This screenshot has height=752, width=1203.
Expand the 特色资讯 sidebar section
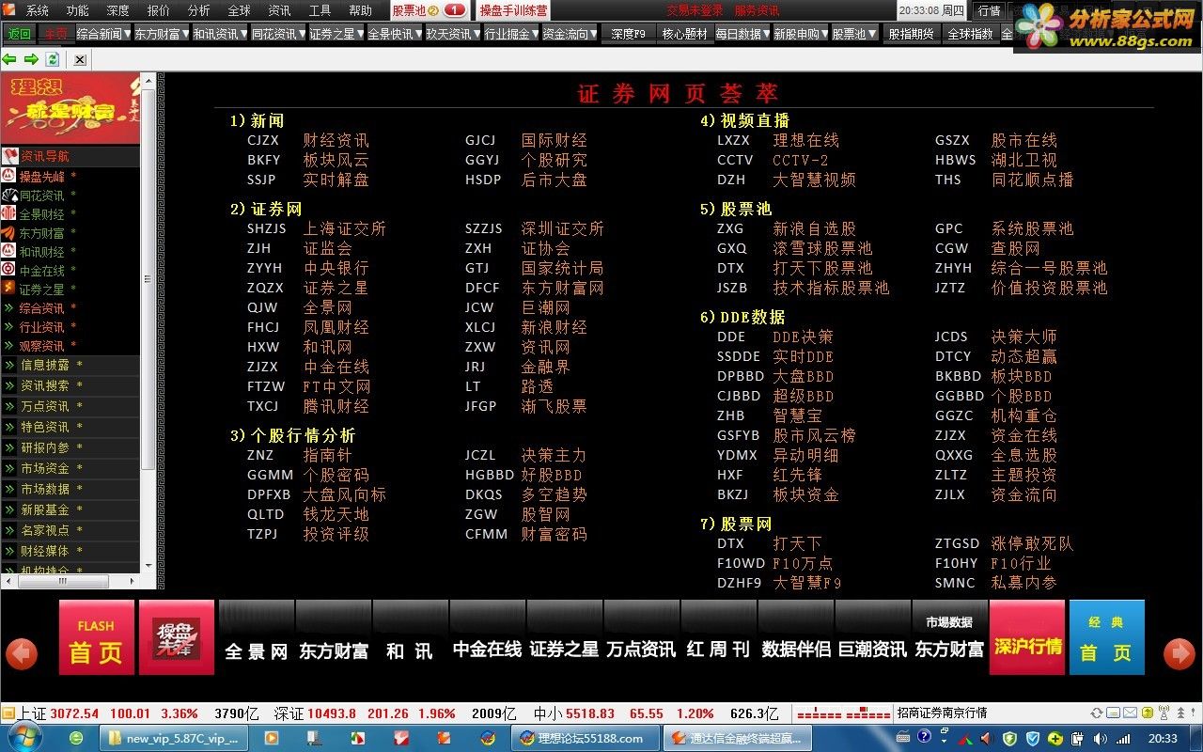70,427
